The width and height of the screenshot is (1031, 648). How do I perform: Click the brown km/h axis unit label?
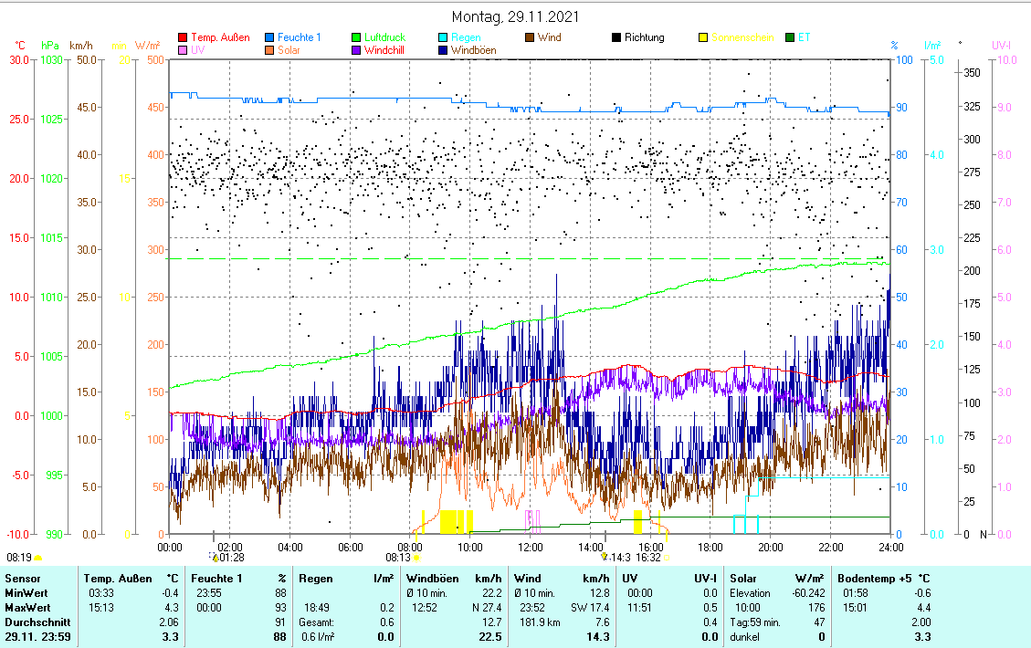[x=81, y=46]
